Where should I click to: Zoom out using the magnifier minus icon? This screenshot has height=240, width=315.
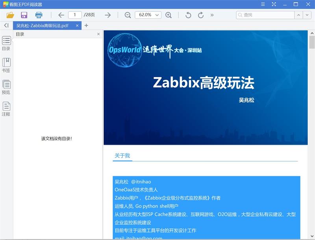click(127, 14)
